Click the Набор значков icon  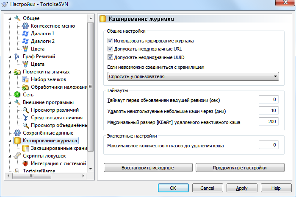pyautogui.click(x=25, y=79)
